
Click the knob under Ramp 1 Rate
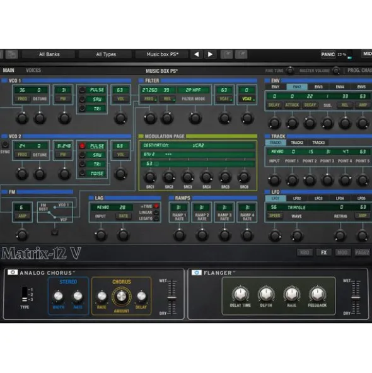[x=179, y=235]
